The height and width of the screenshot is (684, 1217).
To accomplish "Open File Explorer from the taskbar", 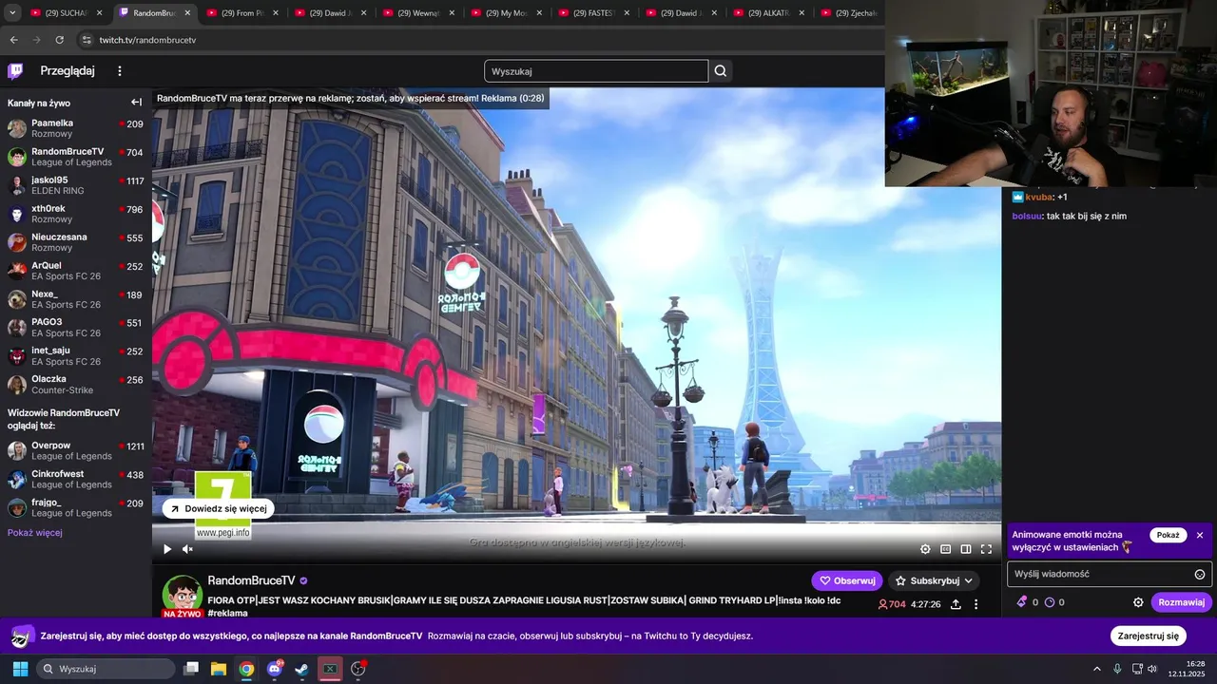I will tap(219, 669).
